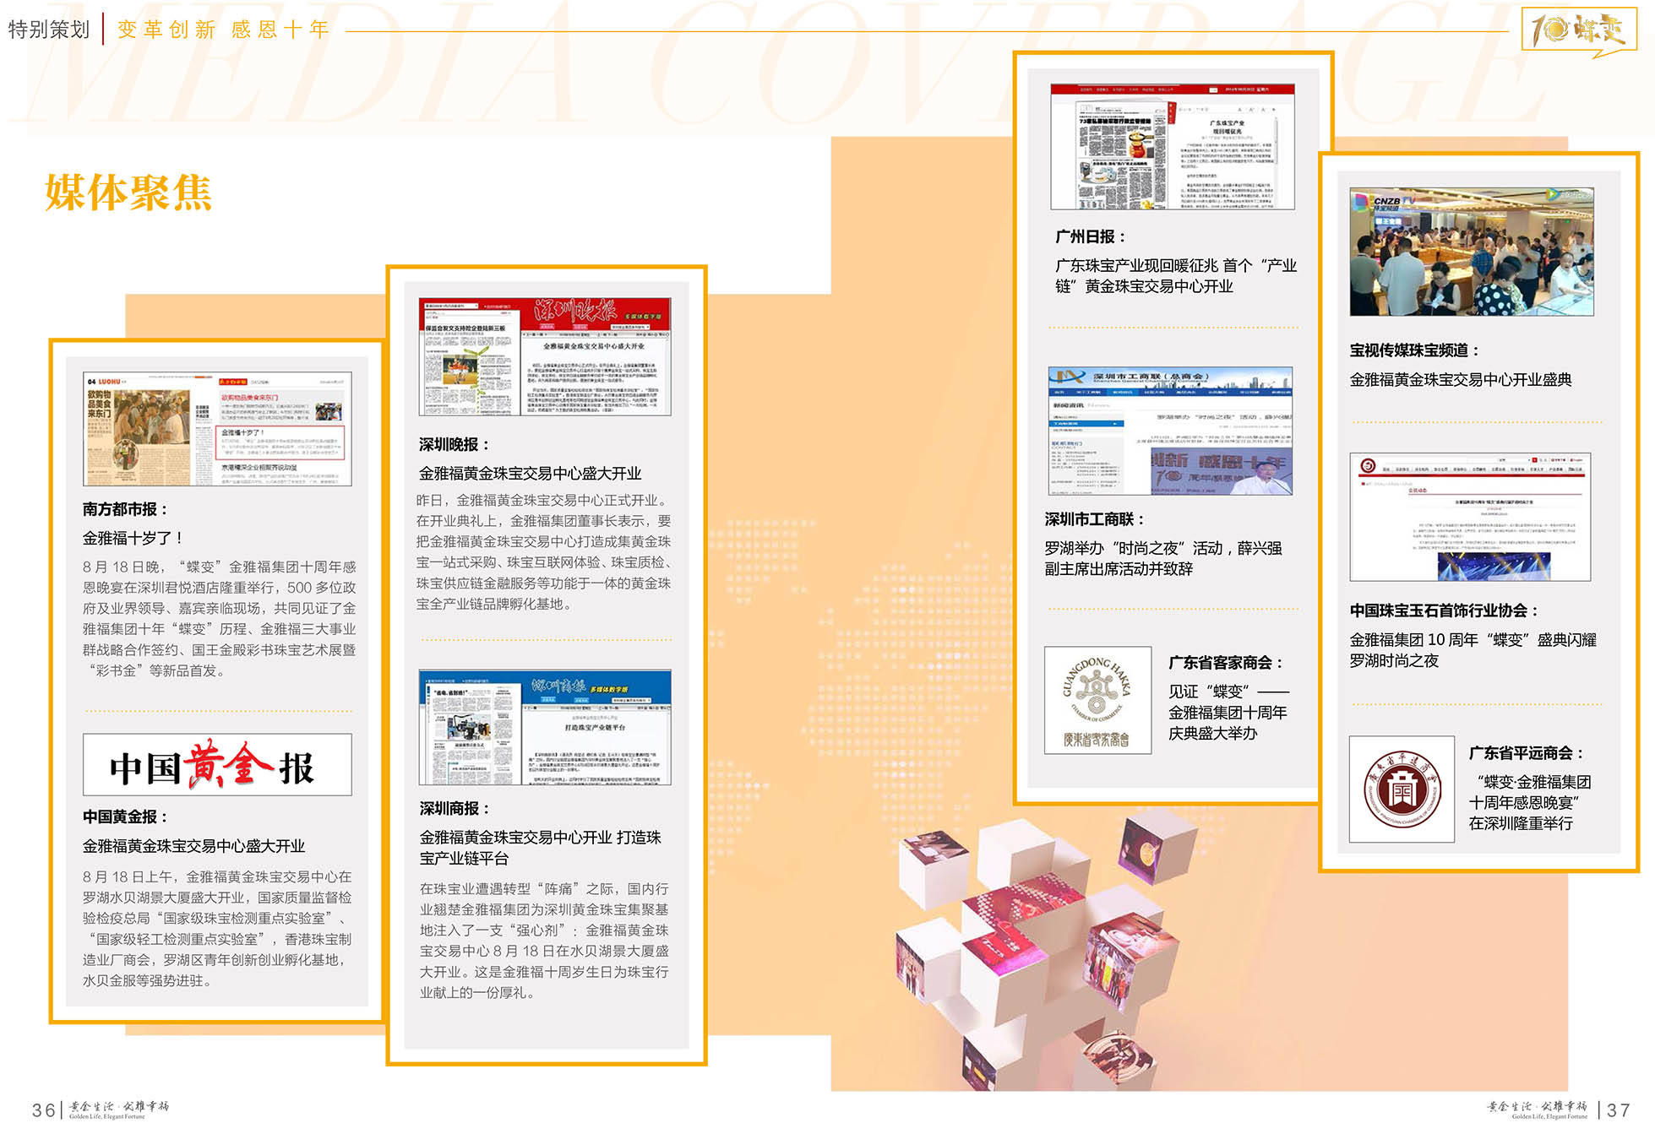The image size is (1655, 1123).
Task: Click the headline 打造珠宝产业链平台
Action: (541, 848)
